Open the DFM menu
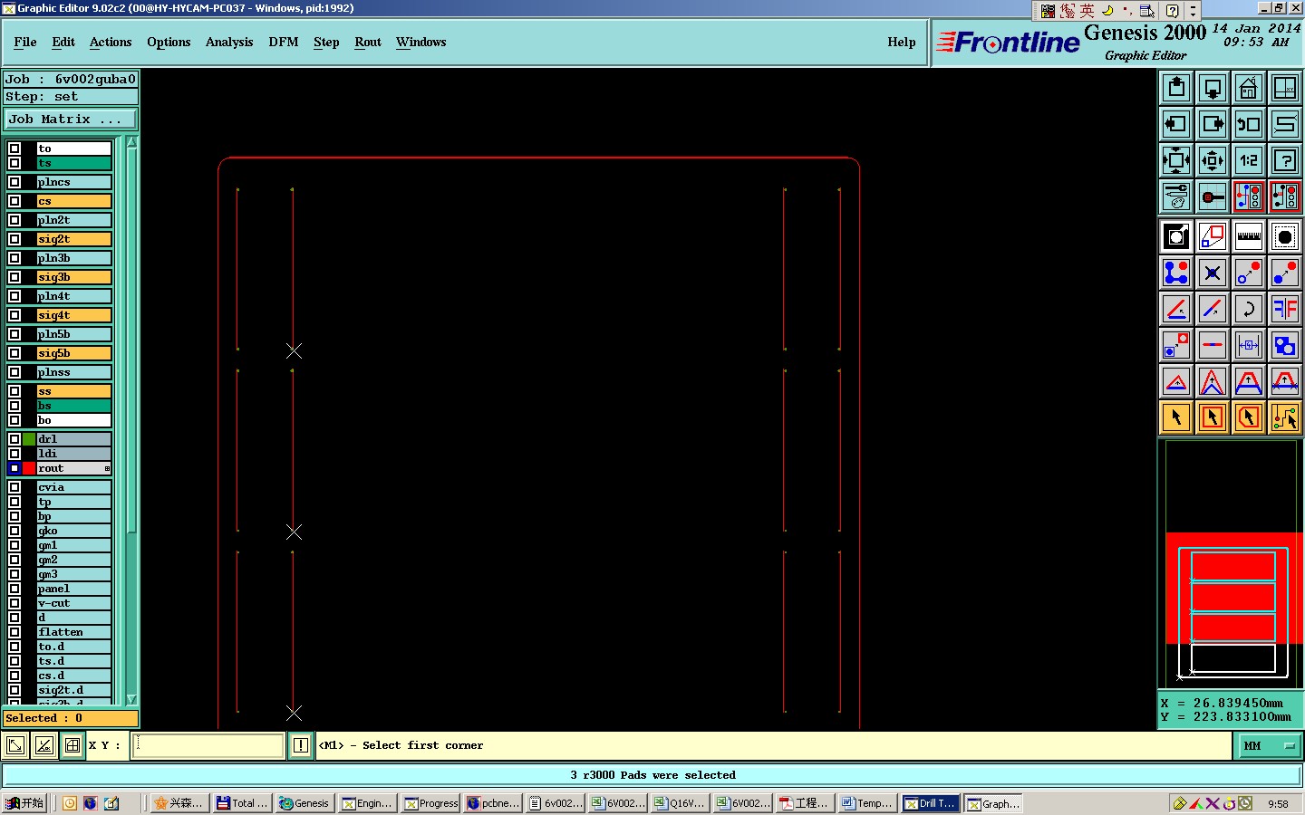 point(284,42)
